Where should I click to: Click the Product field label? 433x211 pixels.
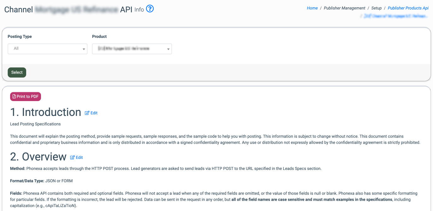point(99,37)
